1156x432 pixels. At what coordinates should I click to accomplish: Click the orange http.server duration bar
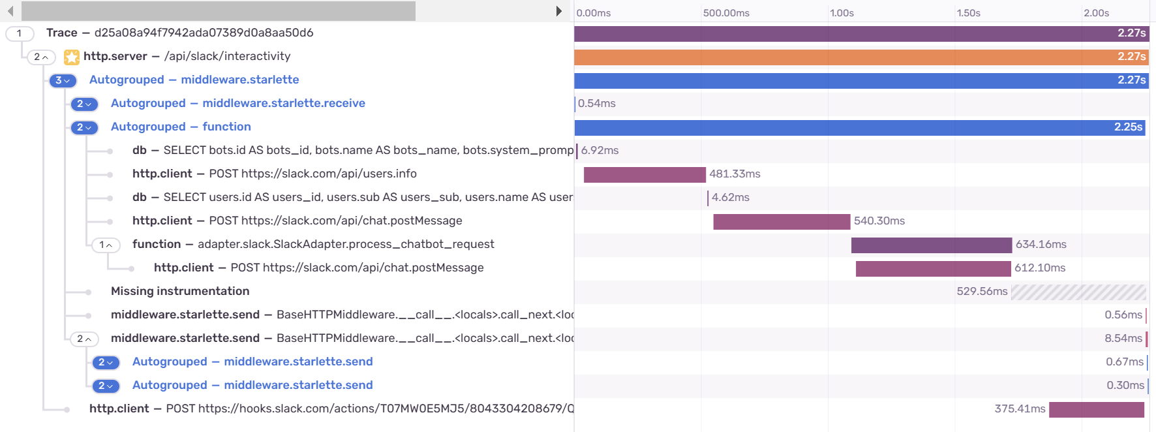861,57
